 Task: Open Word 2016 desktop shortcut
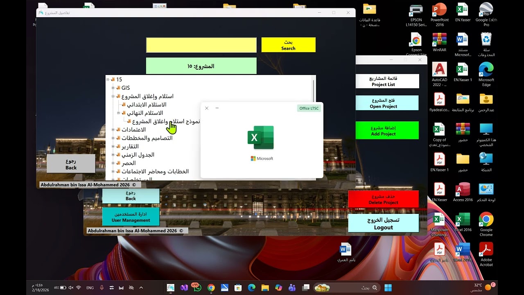tap(463, 252)
